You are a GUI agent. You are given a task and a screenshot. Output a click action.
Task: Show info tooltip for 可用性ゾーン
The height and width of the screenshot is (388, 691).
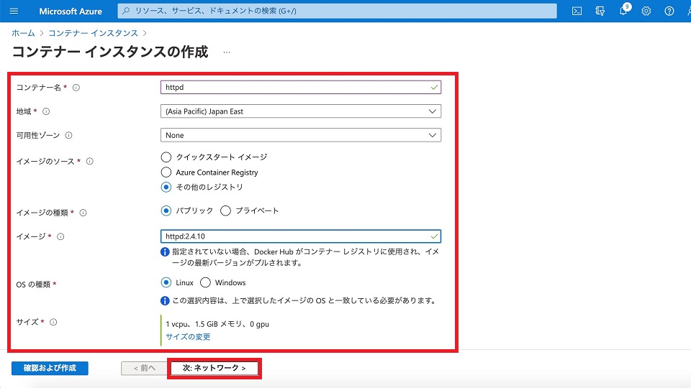coord(69,135)
